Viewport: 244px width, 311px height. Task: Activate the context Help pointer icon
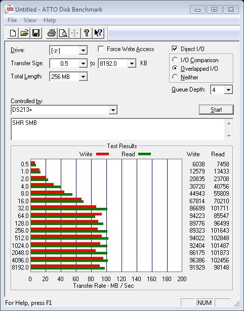click(x=98, y=33)
